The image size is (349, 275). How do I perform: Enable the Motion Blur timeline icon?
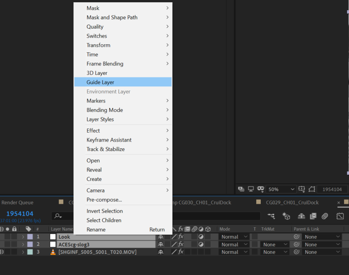coord(325,216)
